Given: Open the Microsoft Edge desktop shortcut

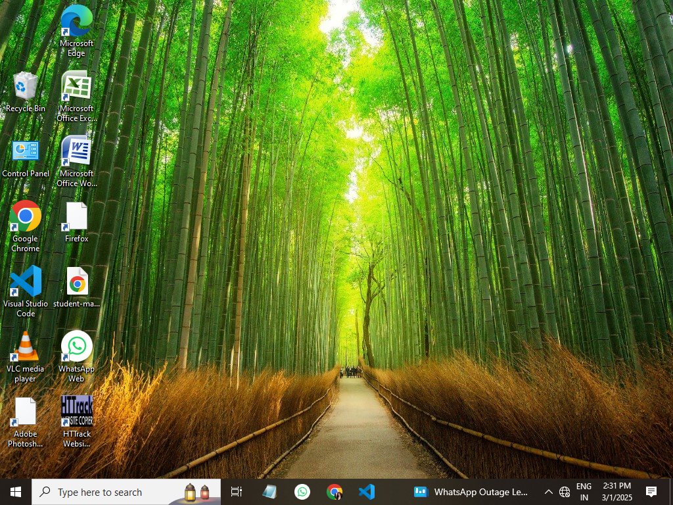Looking at the screenshot, I should tap(76, 22).
